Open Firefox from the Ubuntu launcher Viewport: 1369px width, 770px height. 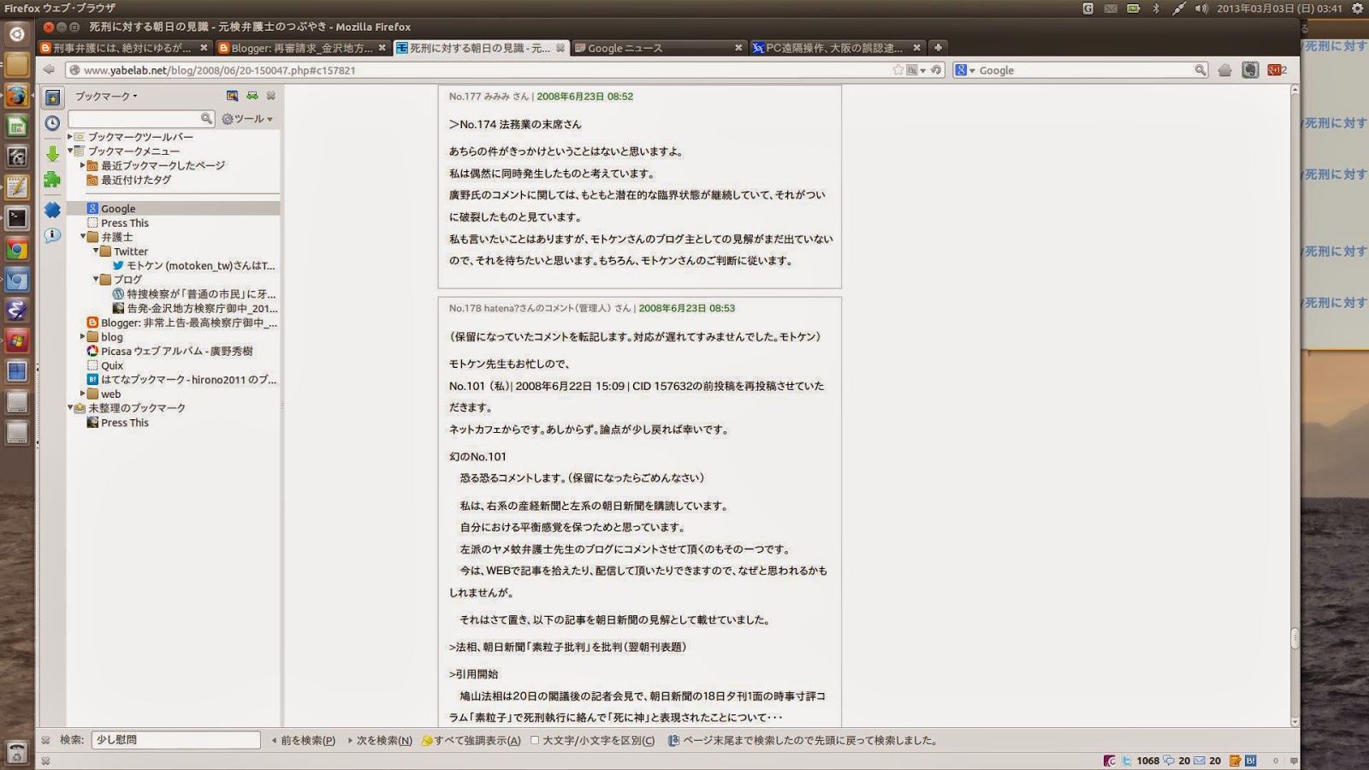pyautogui.click(x=17, y=96)
